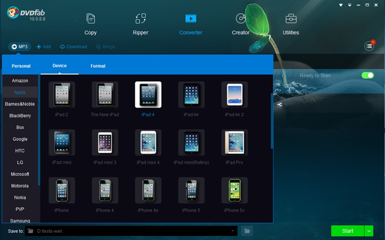This screenshot has height=240, width=385.
Task: Choose the iPad mini device profile
Action: (62, 142)
